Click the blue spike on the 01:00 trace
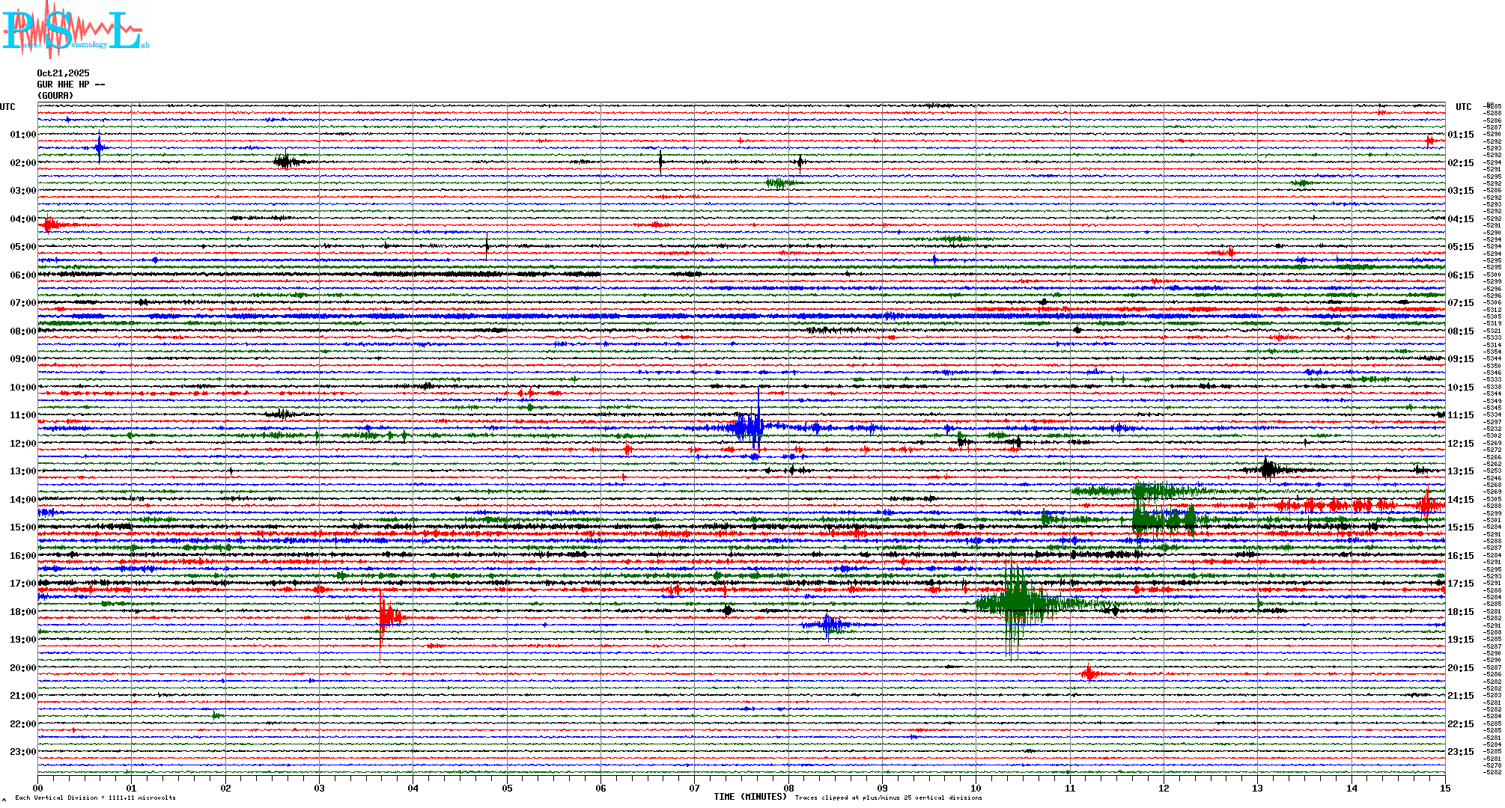The width and height of the screenshot is (1505, 808). (99, 147)
